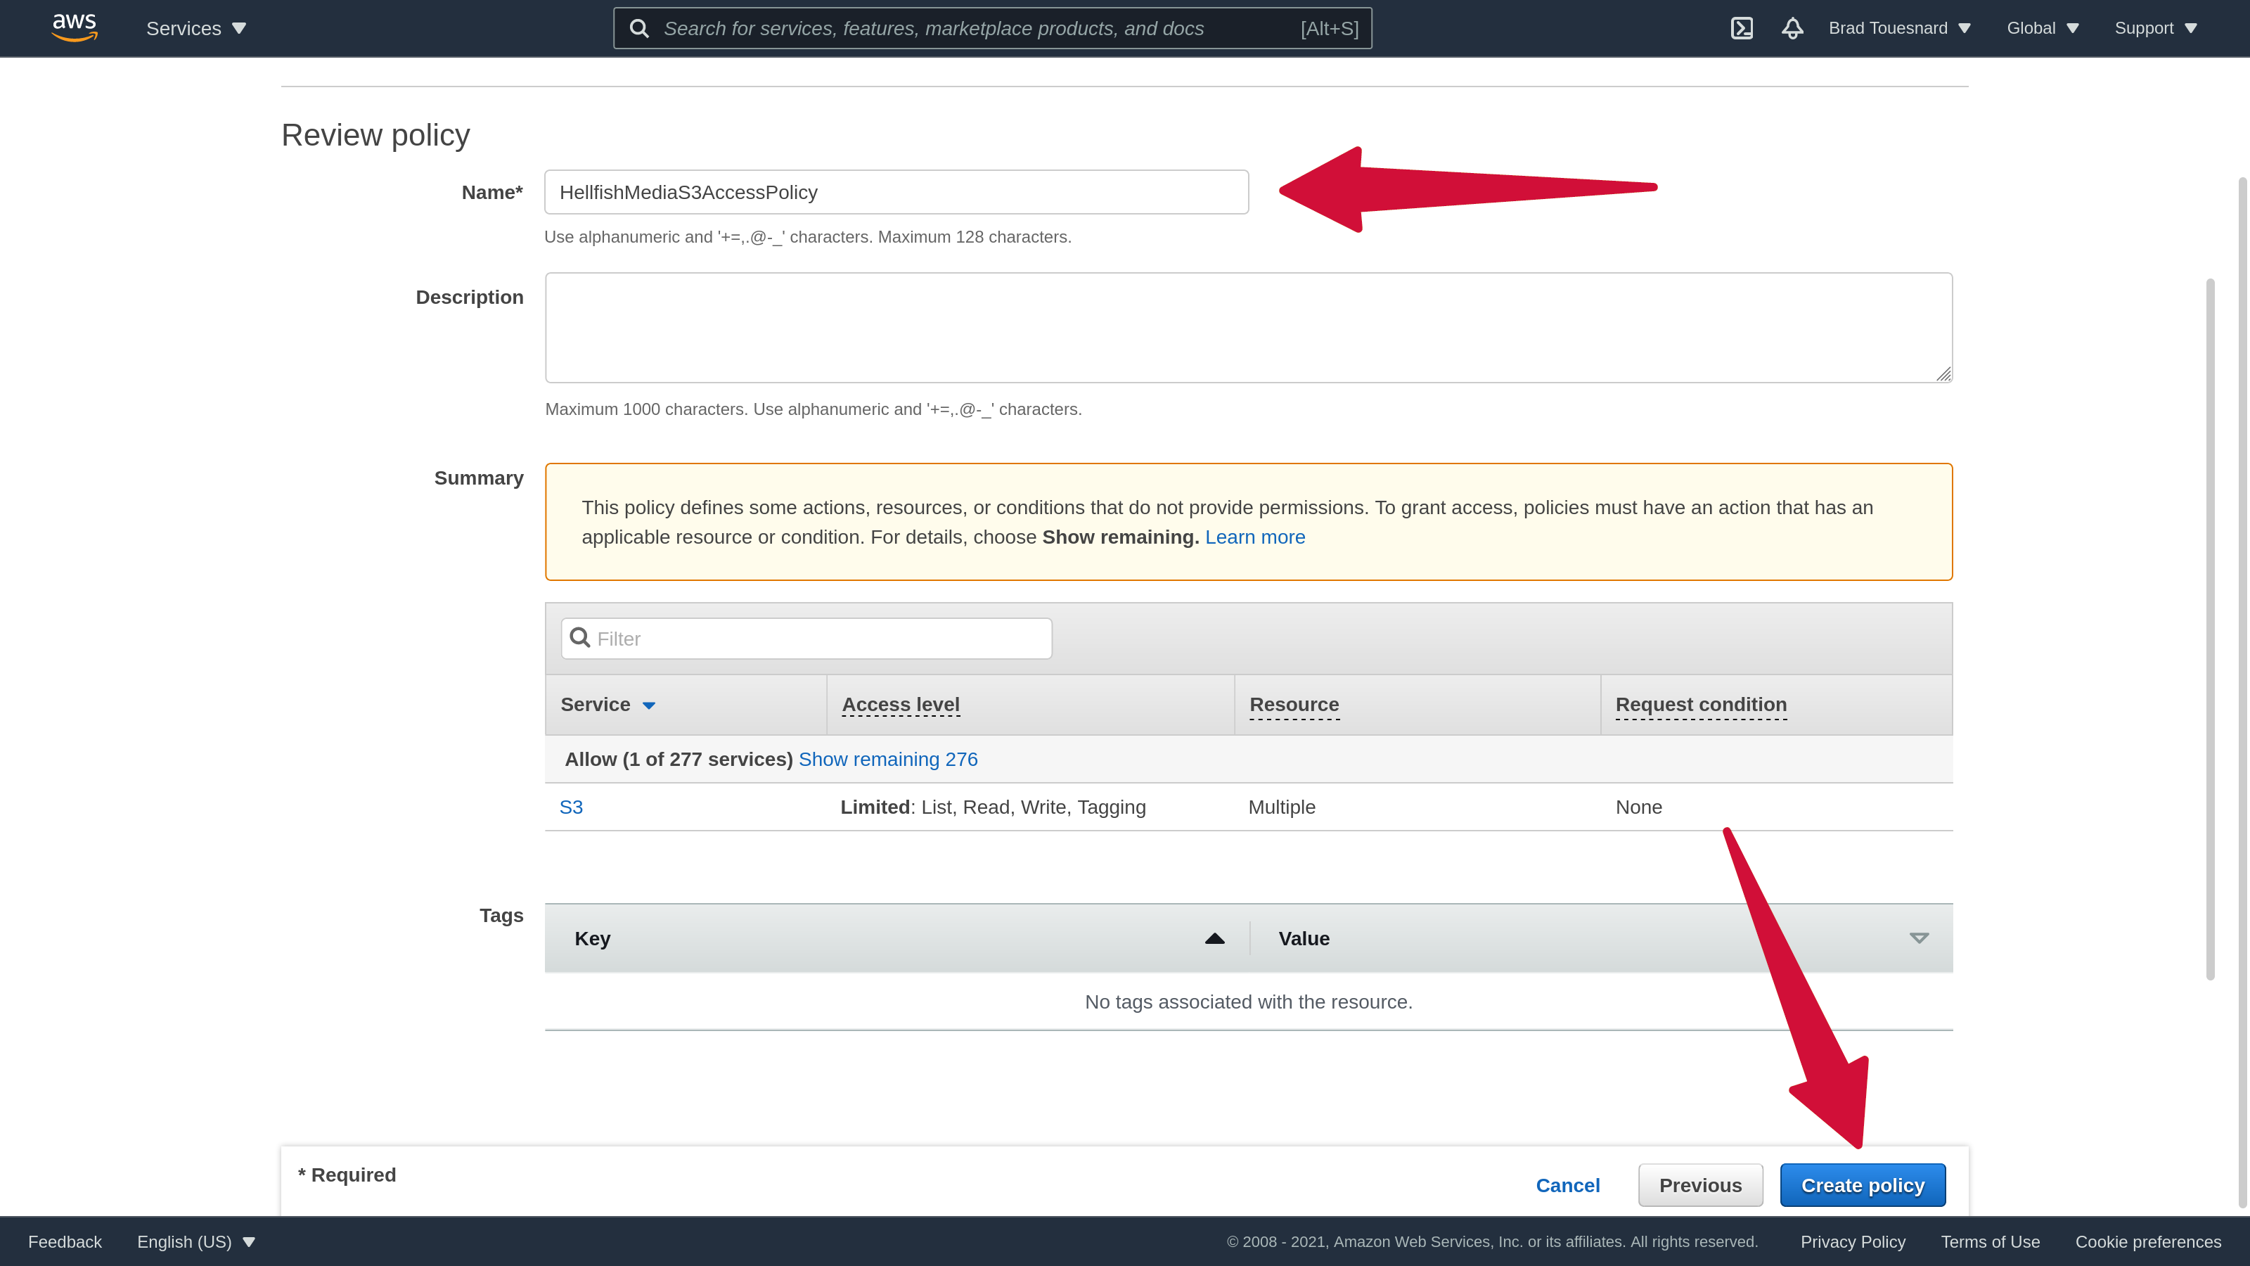Click the AWS home logo icon
This screenshot has height=1266, width=2250.
click(x=74, y=28)
